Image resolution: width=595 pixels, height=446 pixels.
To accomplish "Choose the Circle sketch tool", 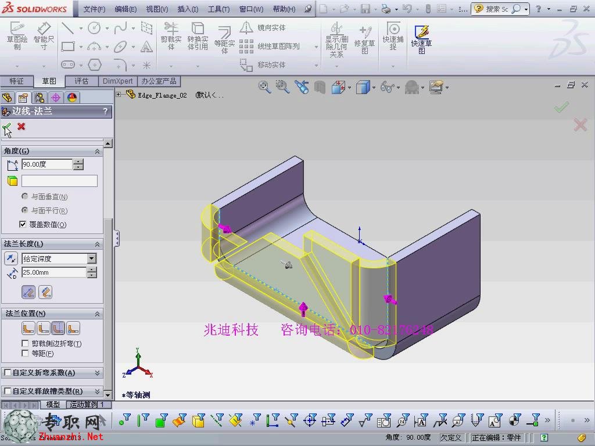I will [x=94, y=28].
